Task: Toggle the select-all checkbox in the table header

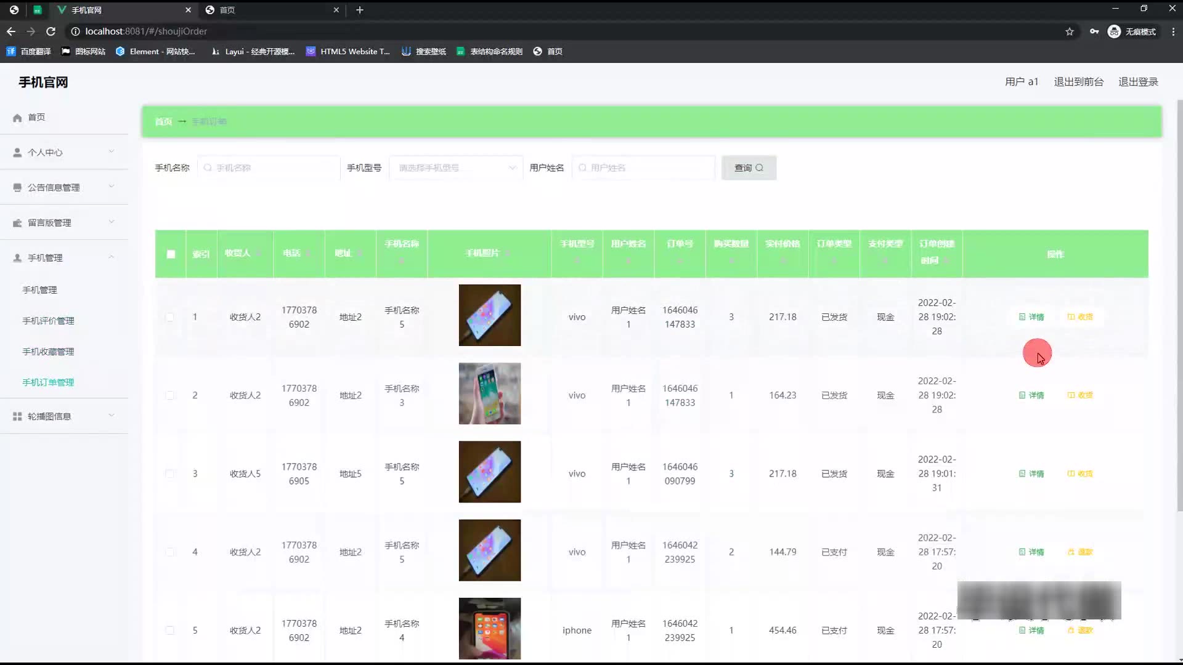Action: tap(171, 254)
